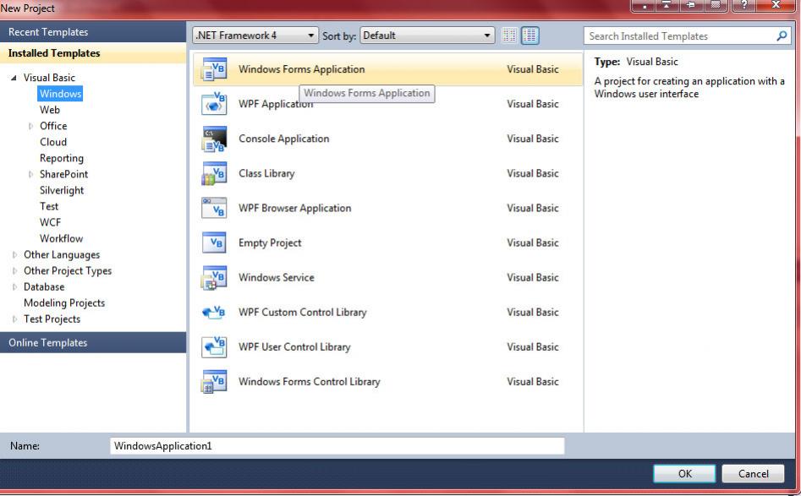Select the WCF category
Viewport: 801px width, 496px height.
[50, 222]
